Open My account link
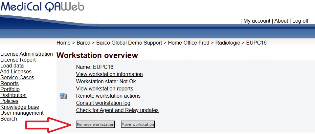Image resolution: width=315 pixels, height=134 pixels. [257, 21]
